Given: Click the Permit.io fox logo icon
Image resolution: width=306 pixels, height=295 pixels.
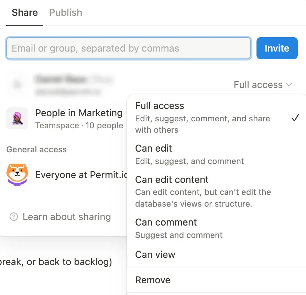Looking at the screenshot, I should pos(17,174).
